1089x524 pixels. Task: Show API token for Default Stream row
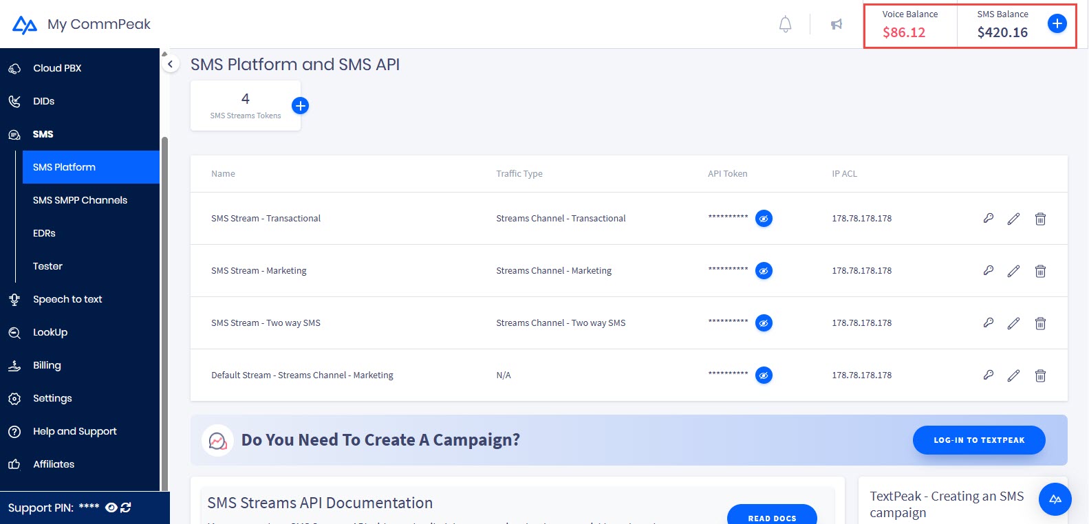[x=764, y=375]
